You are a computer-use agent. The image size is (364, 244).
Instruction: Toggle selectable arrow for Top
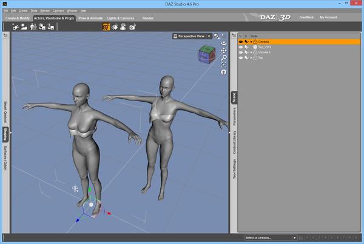coord(246,58)
